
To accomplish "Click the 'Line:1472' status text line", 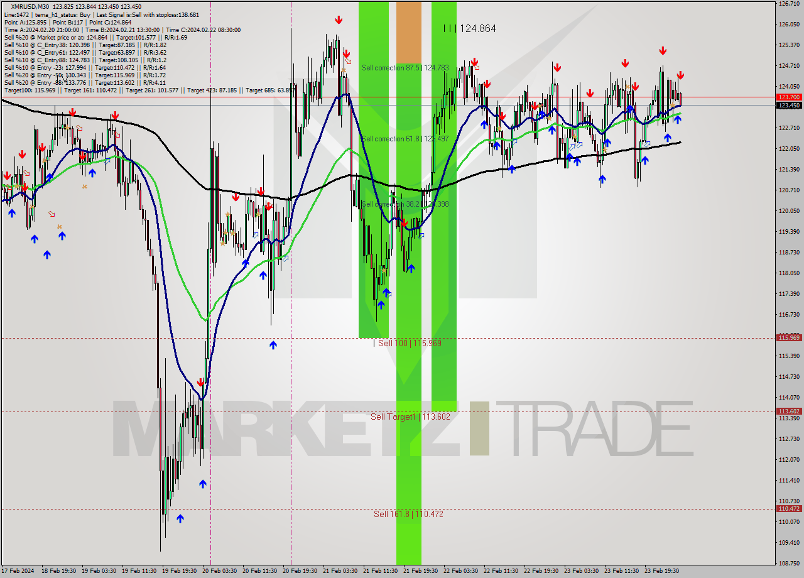I will pos(101,14).
